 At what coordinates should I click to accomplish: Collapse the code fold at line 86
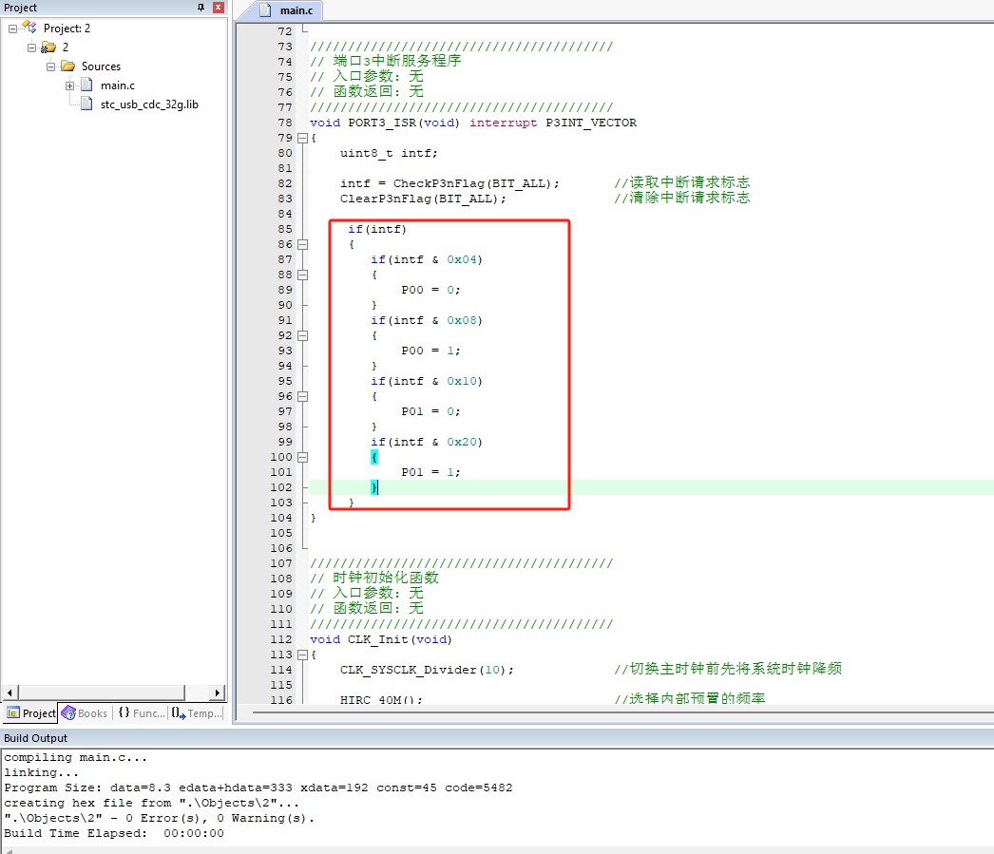tap(303, 244)
